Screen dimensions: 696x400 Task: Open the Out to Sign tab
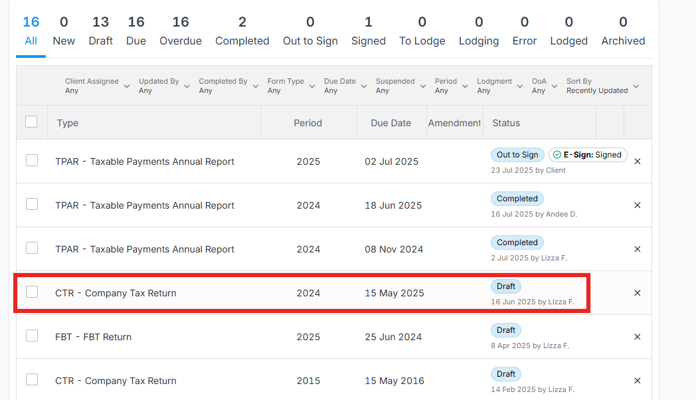tap(310, 31)
